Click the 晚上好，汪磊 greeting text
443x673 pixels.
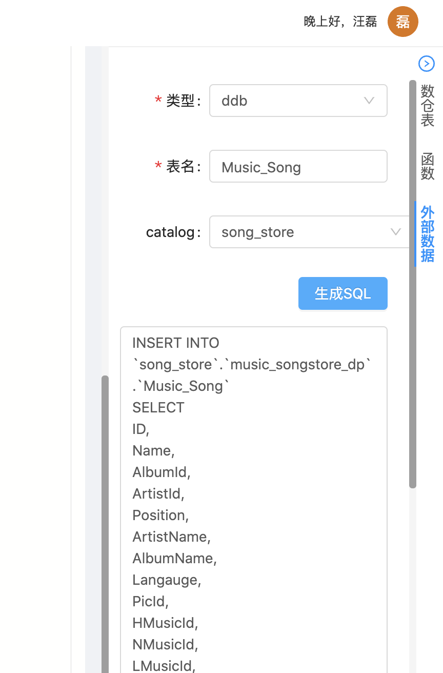point(340,22)
